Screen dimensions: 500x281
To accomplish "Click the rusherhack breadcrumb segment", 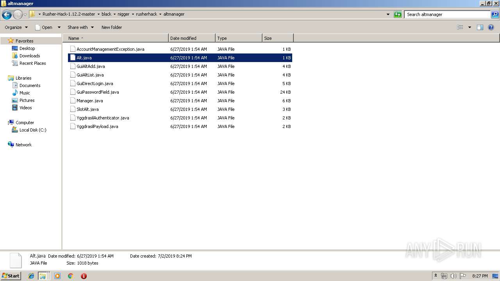I will pos(146,14).
